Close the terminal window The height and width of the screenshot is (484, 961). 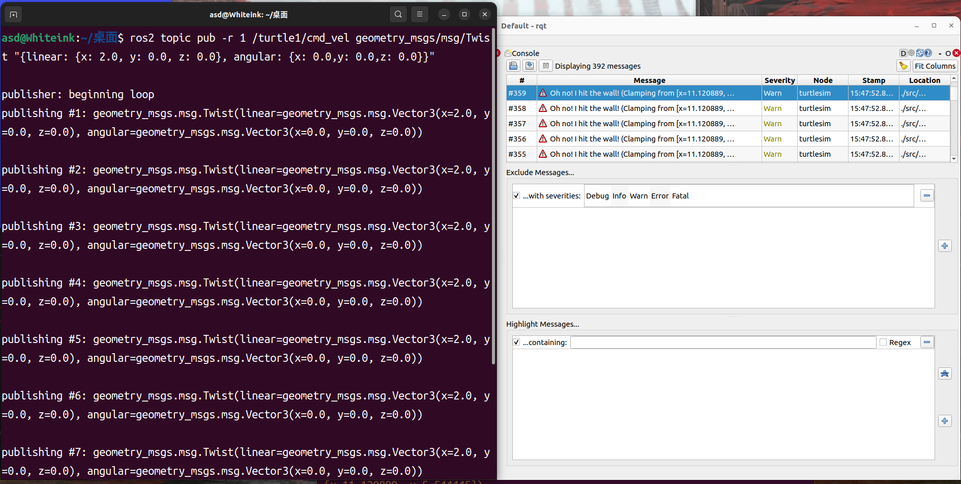click(x=485, y=15)
